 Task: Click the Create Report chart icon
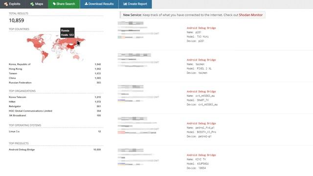coord(125,4)
